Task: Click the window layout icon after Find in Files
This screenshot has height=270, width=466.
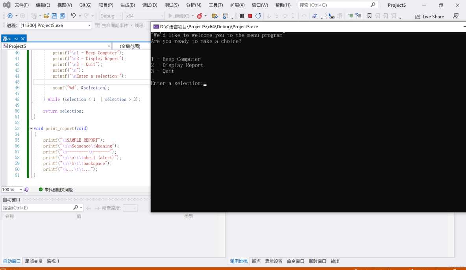Action: pyautogui.click(x=226, y=16)
